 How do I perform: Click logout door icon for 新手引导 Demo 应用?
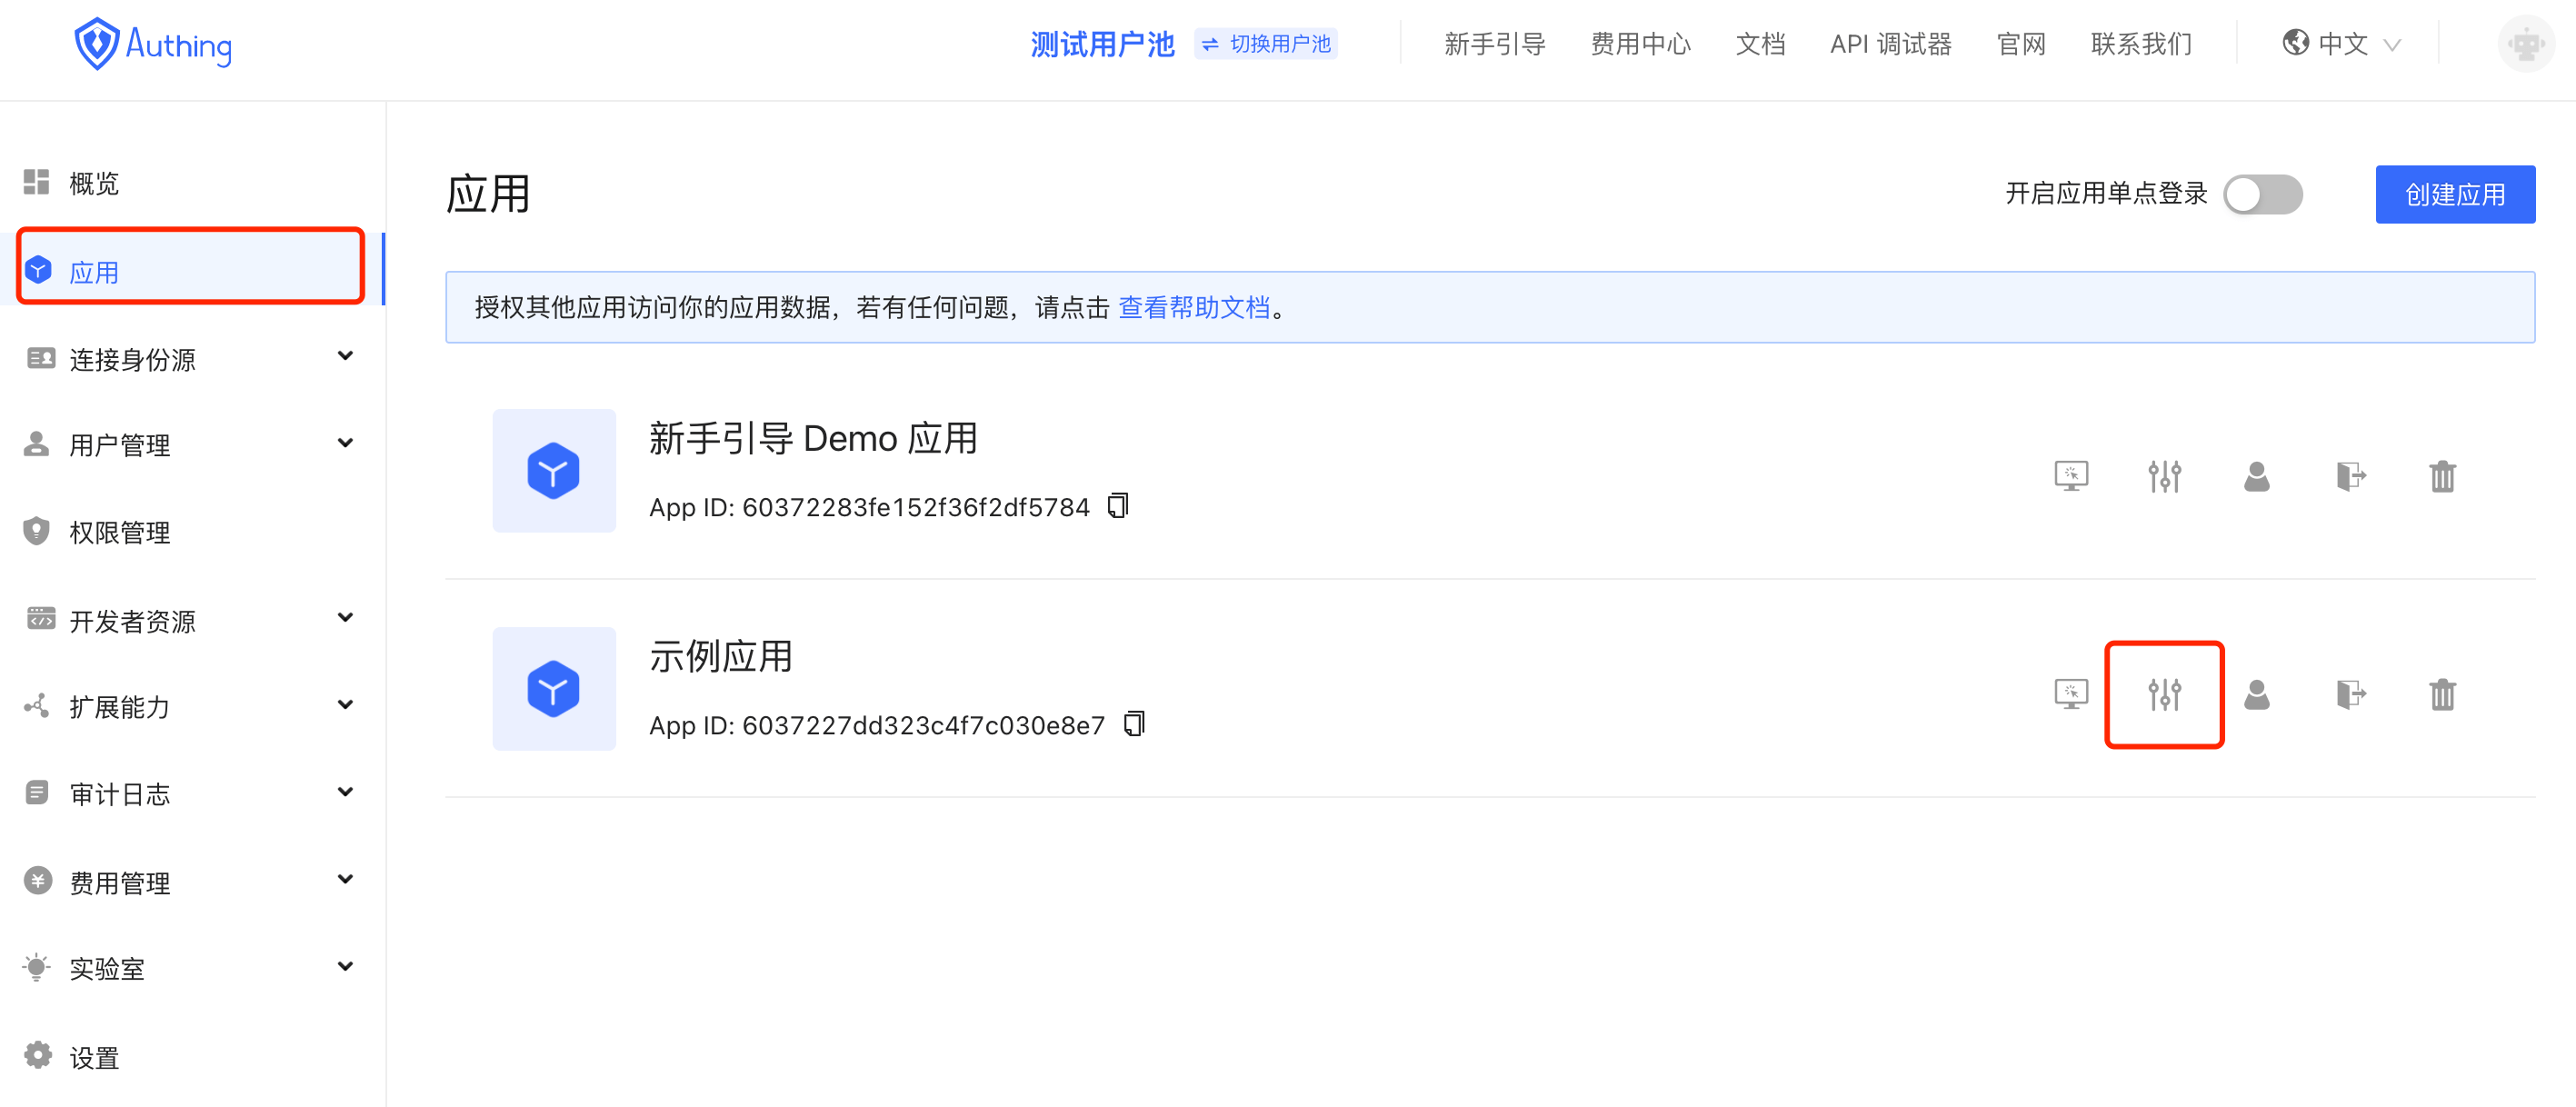pos(2350,476)
